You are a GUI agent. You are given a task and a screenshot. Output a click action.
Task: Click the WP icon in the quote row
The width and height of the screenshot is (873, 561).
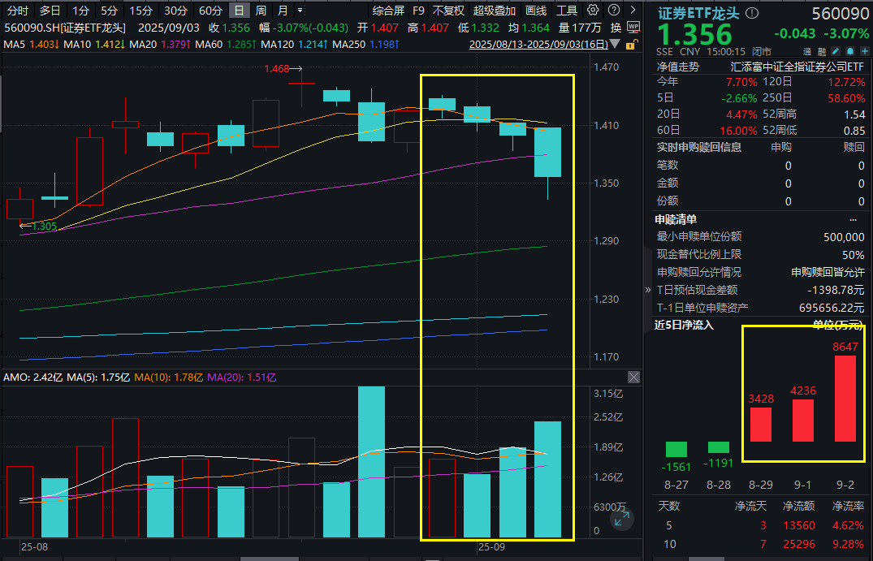pos(633,27)
